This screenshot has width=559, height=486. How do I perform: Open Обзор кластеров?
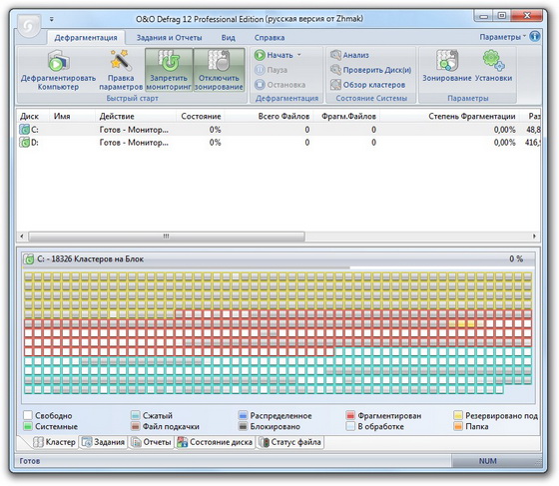tap(368, 85)
